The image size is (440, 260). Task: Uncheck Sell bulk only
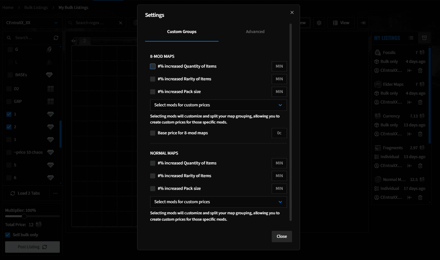[8, 235]
